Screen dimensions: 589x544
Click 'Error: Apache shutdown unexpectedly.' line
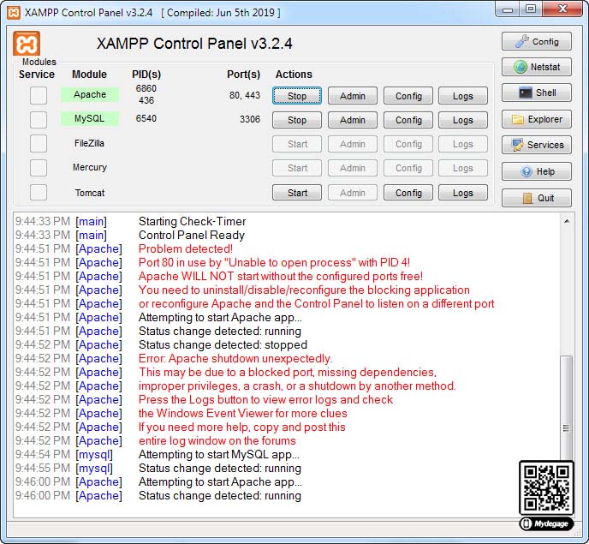pyautogui.click(x=235, y=359)
